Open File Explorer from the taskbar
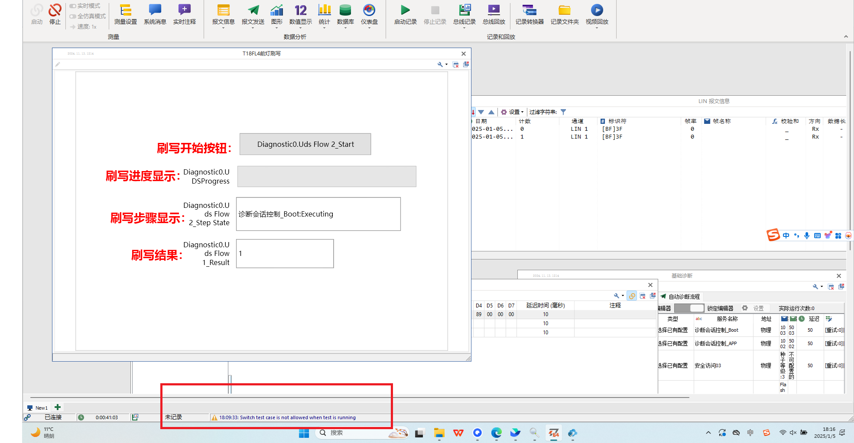 coord(439,433)
